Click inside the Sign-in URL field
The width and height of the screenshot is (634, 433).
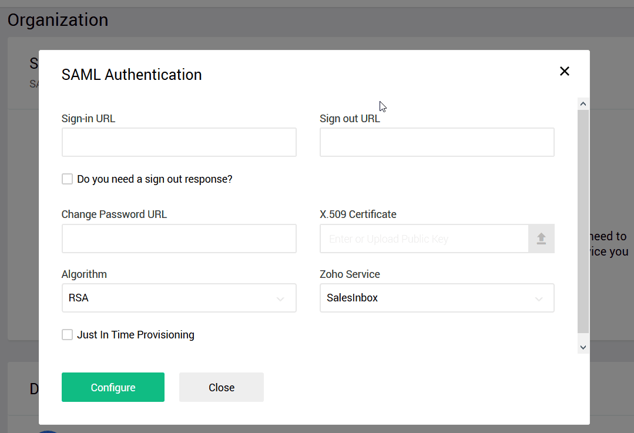pos(179,142)
